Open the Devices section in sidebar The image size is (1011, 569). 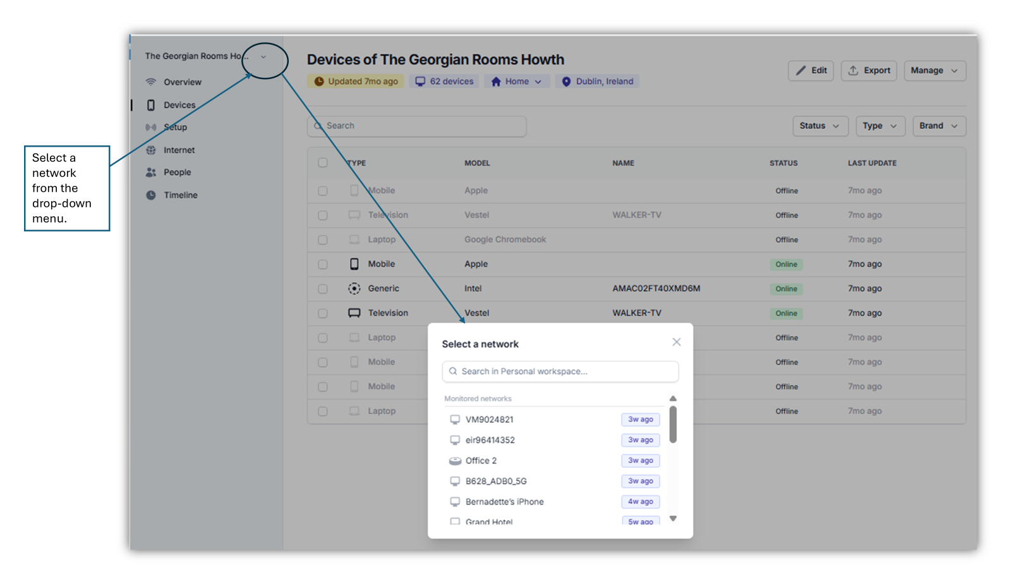pos(179,105)
